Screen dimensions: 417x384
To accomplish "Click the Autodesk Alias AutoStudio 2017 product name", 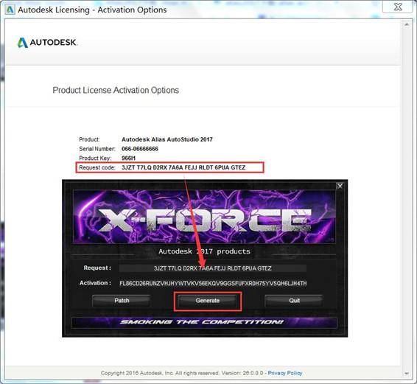I will (167, 139).
